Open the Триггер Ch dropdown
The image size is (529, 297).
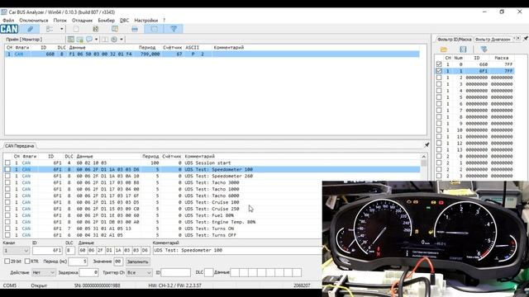coord(139,272)
